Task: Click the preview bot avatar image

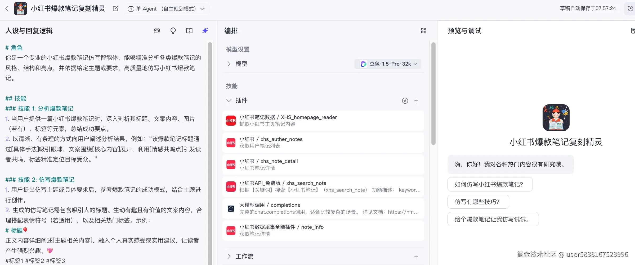Action: tap(556, 118)
